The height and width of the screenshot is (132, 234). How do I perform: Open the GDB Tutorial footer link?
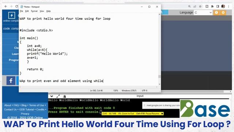(26, 109)
